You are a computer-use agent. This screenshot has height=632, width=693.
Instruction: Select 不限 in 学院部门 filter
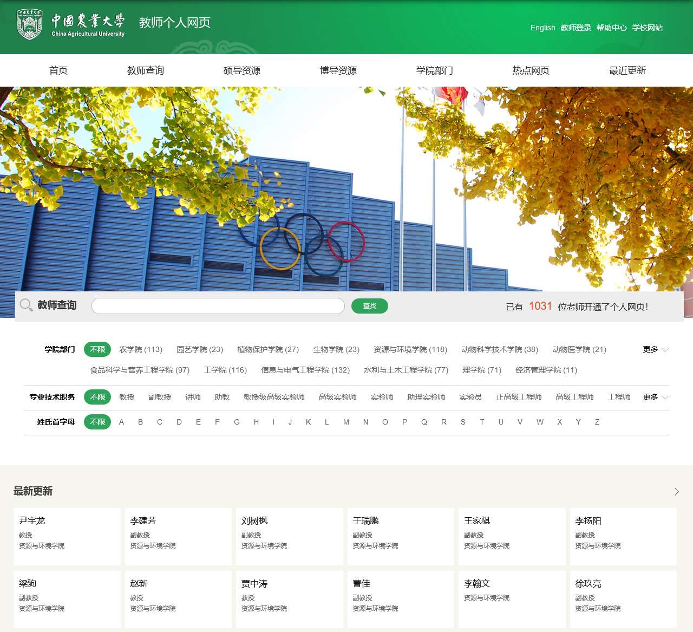[97, 349]
